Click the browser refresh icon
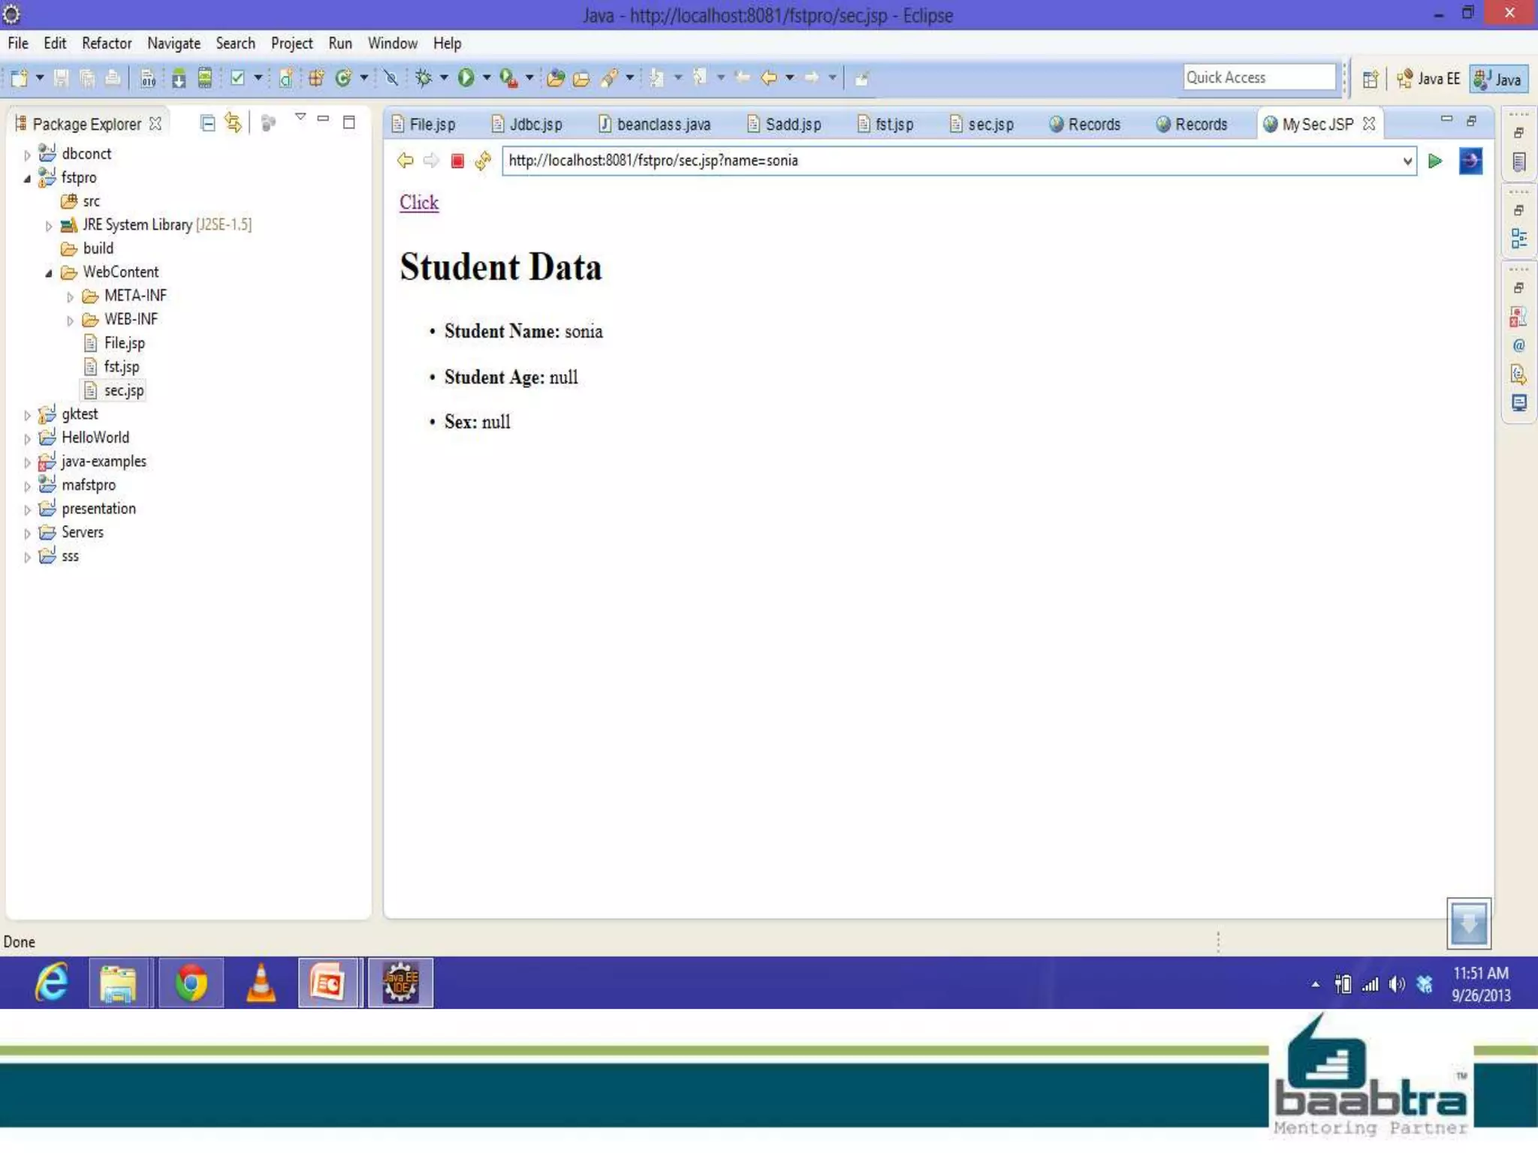Viewport: 1538px width, 1153px height. pos(483,161)
